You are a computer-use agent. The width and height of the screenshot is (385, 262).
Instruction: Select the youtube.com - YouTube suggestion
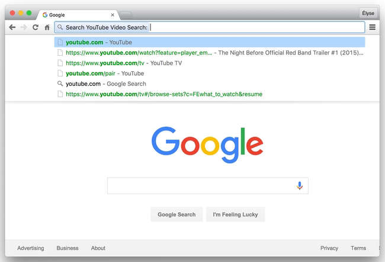(210, 42)
